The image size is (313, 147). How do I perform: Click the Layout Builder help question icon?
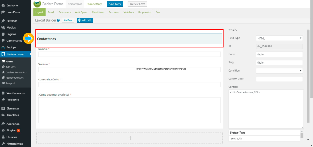58,20
